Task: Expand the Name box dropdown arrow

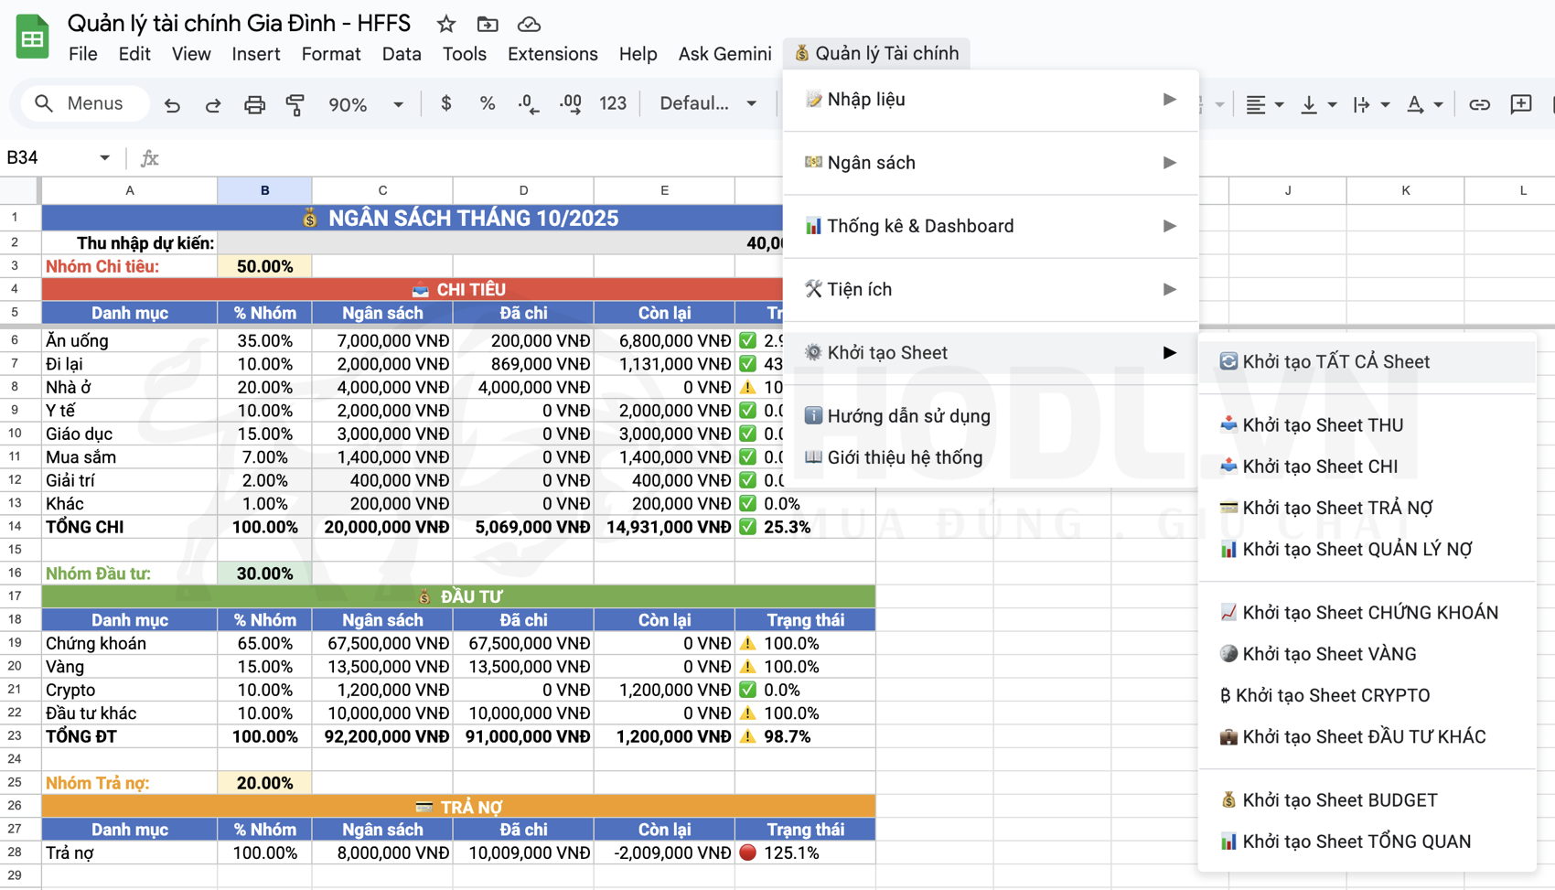Action: [104, 157]
